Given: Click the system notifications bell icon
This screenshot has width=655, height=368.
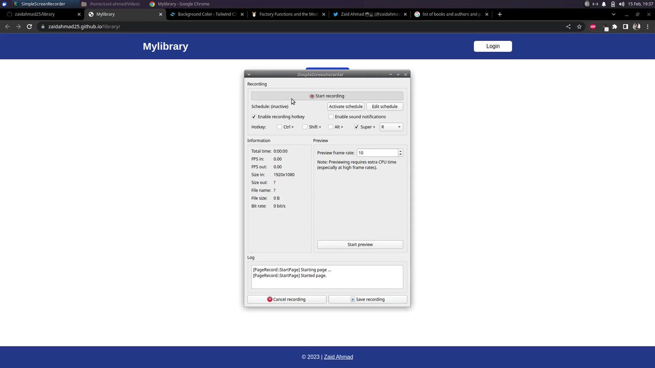Looking at the screenshot, I should (x=604, y=4).
